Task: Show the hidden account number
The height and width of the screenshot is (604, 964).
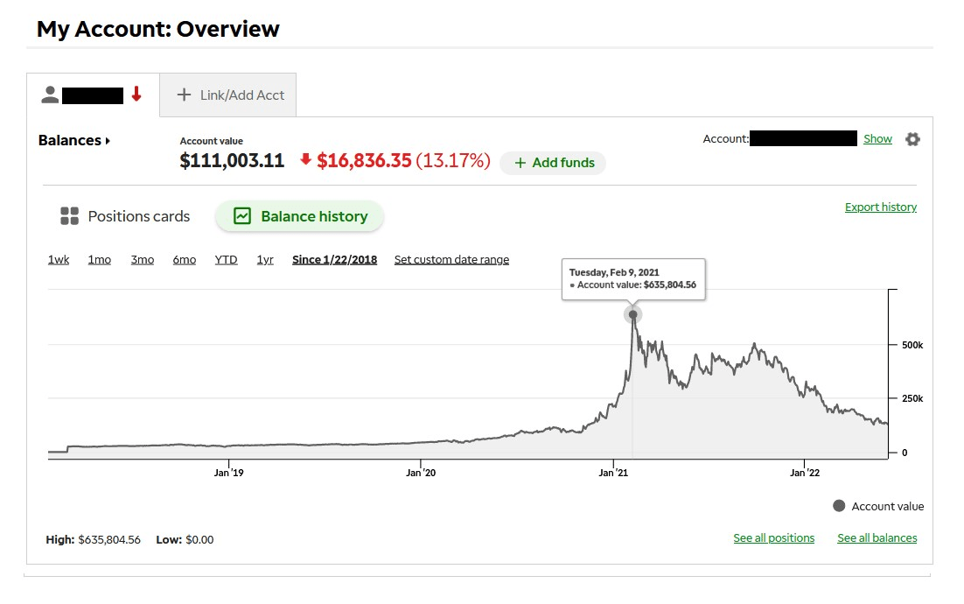Action: tap(877, 139)
